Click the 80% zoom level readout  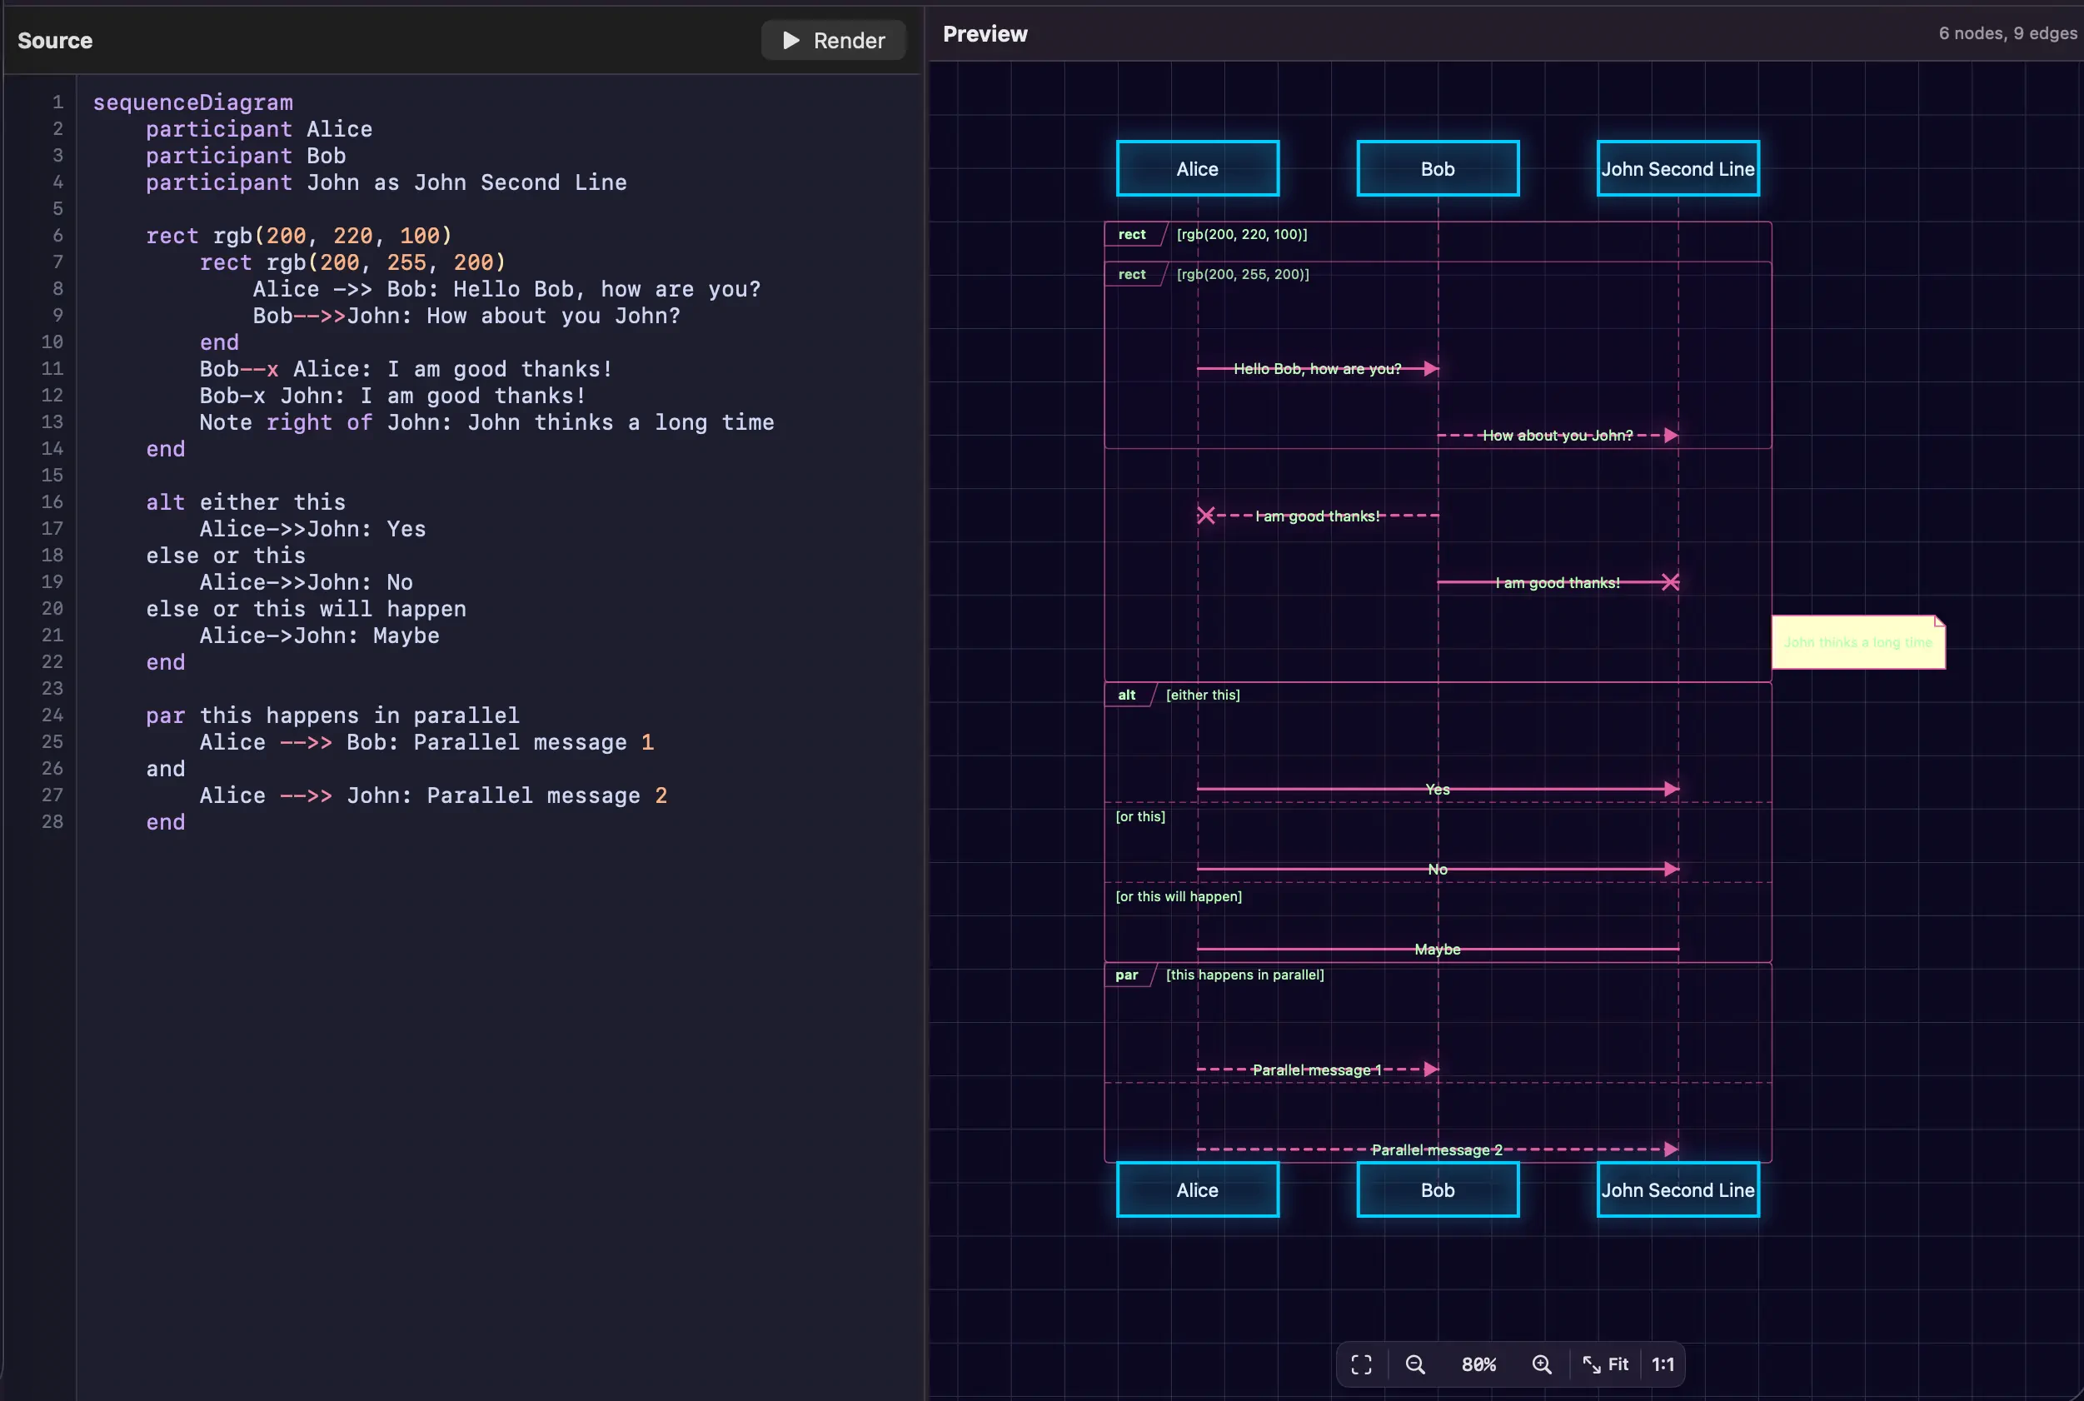click(1478, 1364)
